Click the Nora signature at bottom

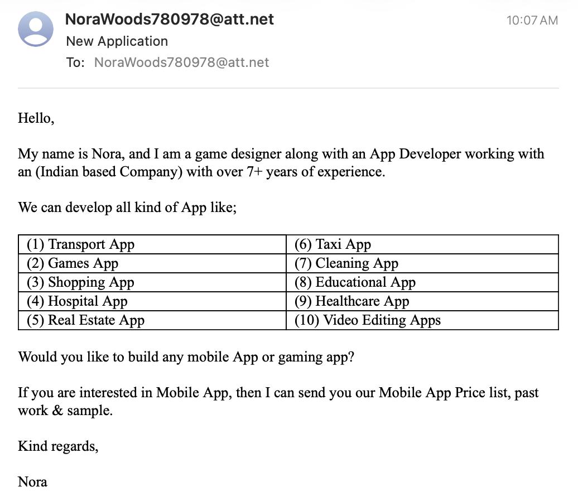[x=32, y=482]
